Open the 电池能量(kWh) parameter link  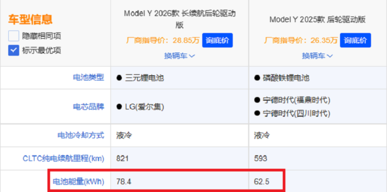coord(78,182)
